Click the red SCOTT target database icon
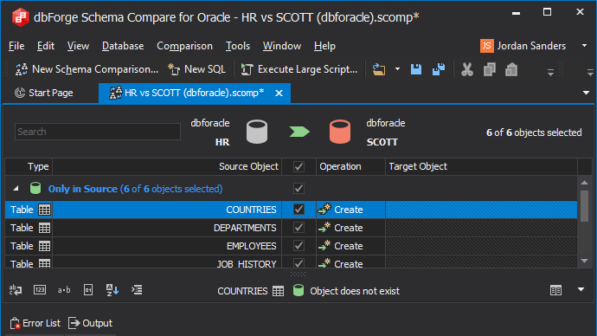 coord(340,132)
